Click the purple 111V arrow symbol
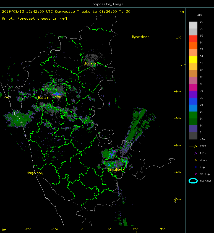The width and height of the screenshot is (214, 233). [193, 153]
